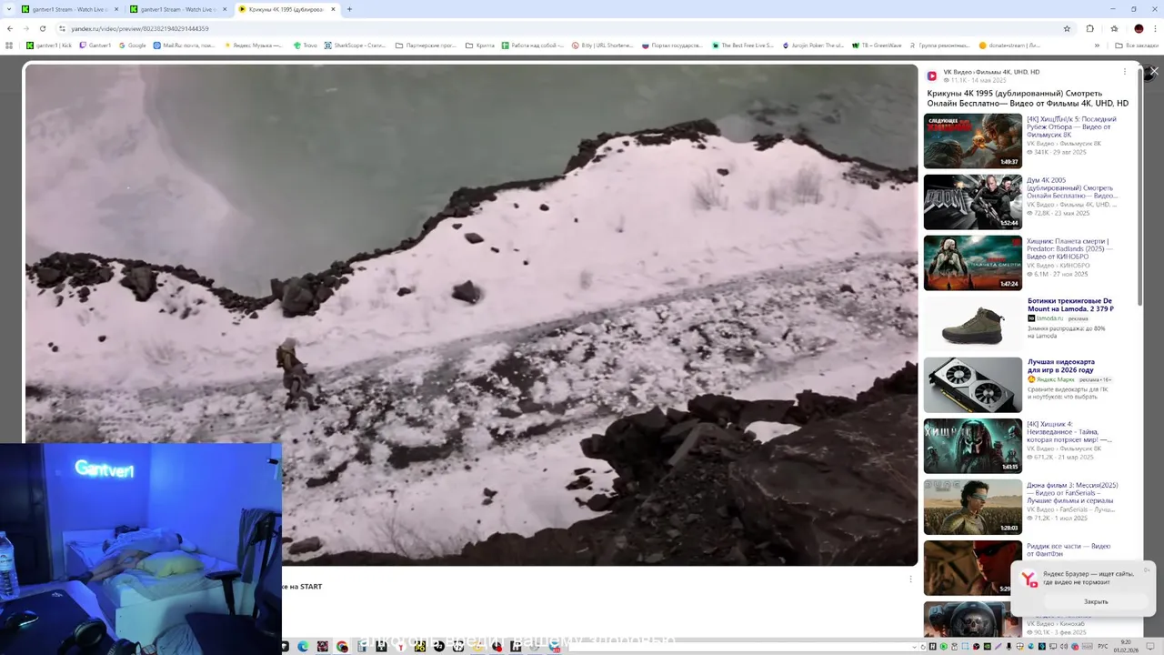Open the Все закладки folder
The image size is (1164, 655).
[x=1138, y=45]
